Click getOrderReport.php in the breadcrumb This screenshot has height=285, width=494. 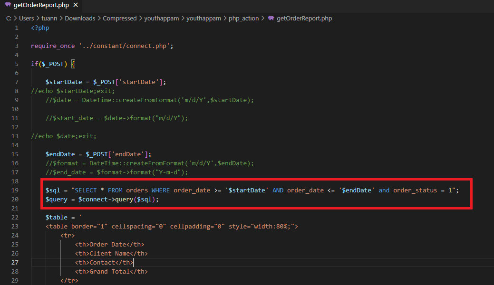point(304,18)
